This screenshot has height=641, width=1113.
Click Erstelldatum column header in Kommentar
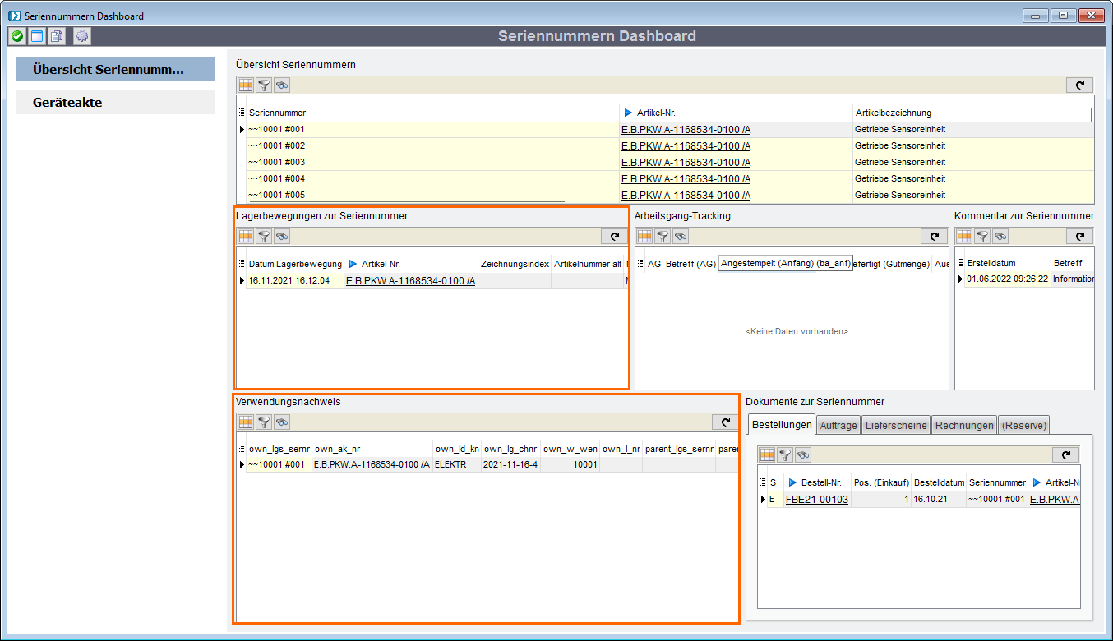click(991, 264)
